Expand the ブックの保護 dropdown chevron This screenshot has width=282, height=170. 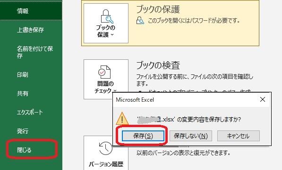pyautogui.click(x=112, y=34)
